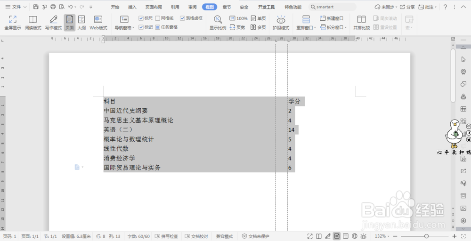471x241 pixels.
Task: Click zoom out minus button
Action: (395, 236)
